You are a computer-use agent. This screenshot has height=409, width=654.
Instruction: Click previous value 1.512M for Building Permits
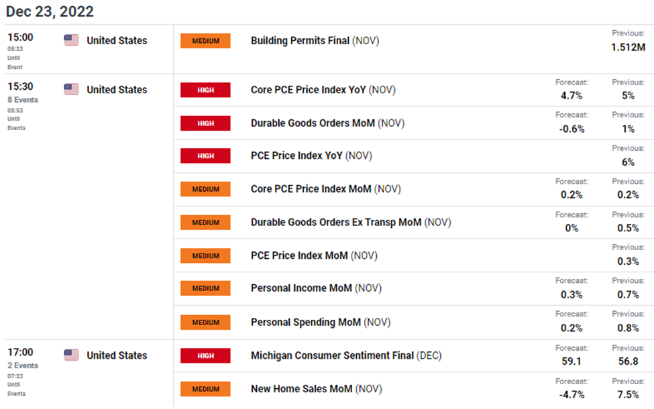pos(628,47)
